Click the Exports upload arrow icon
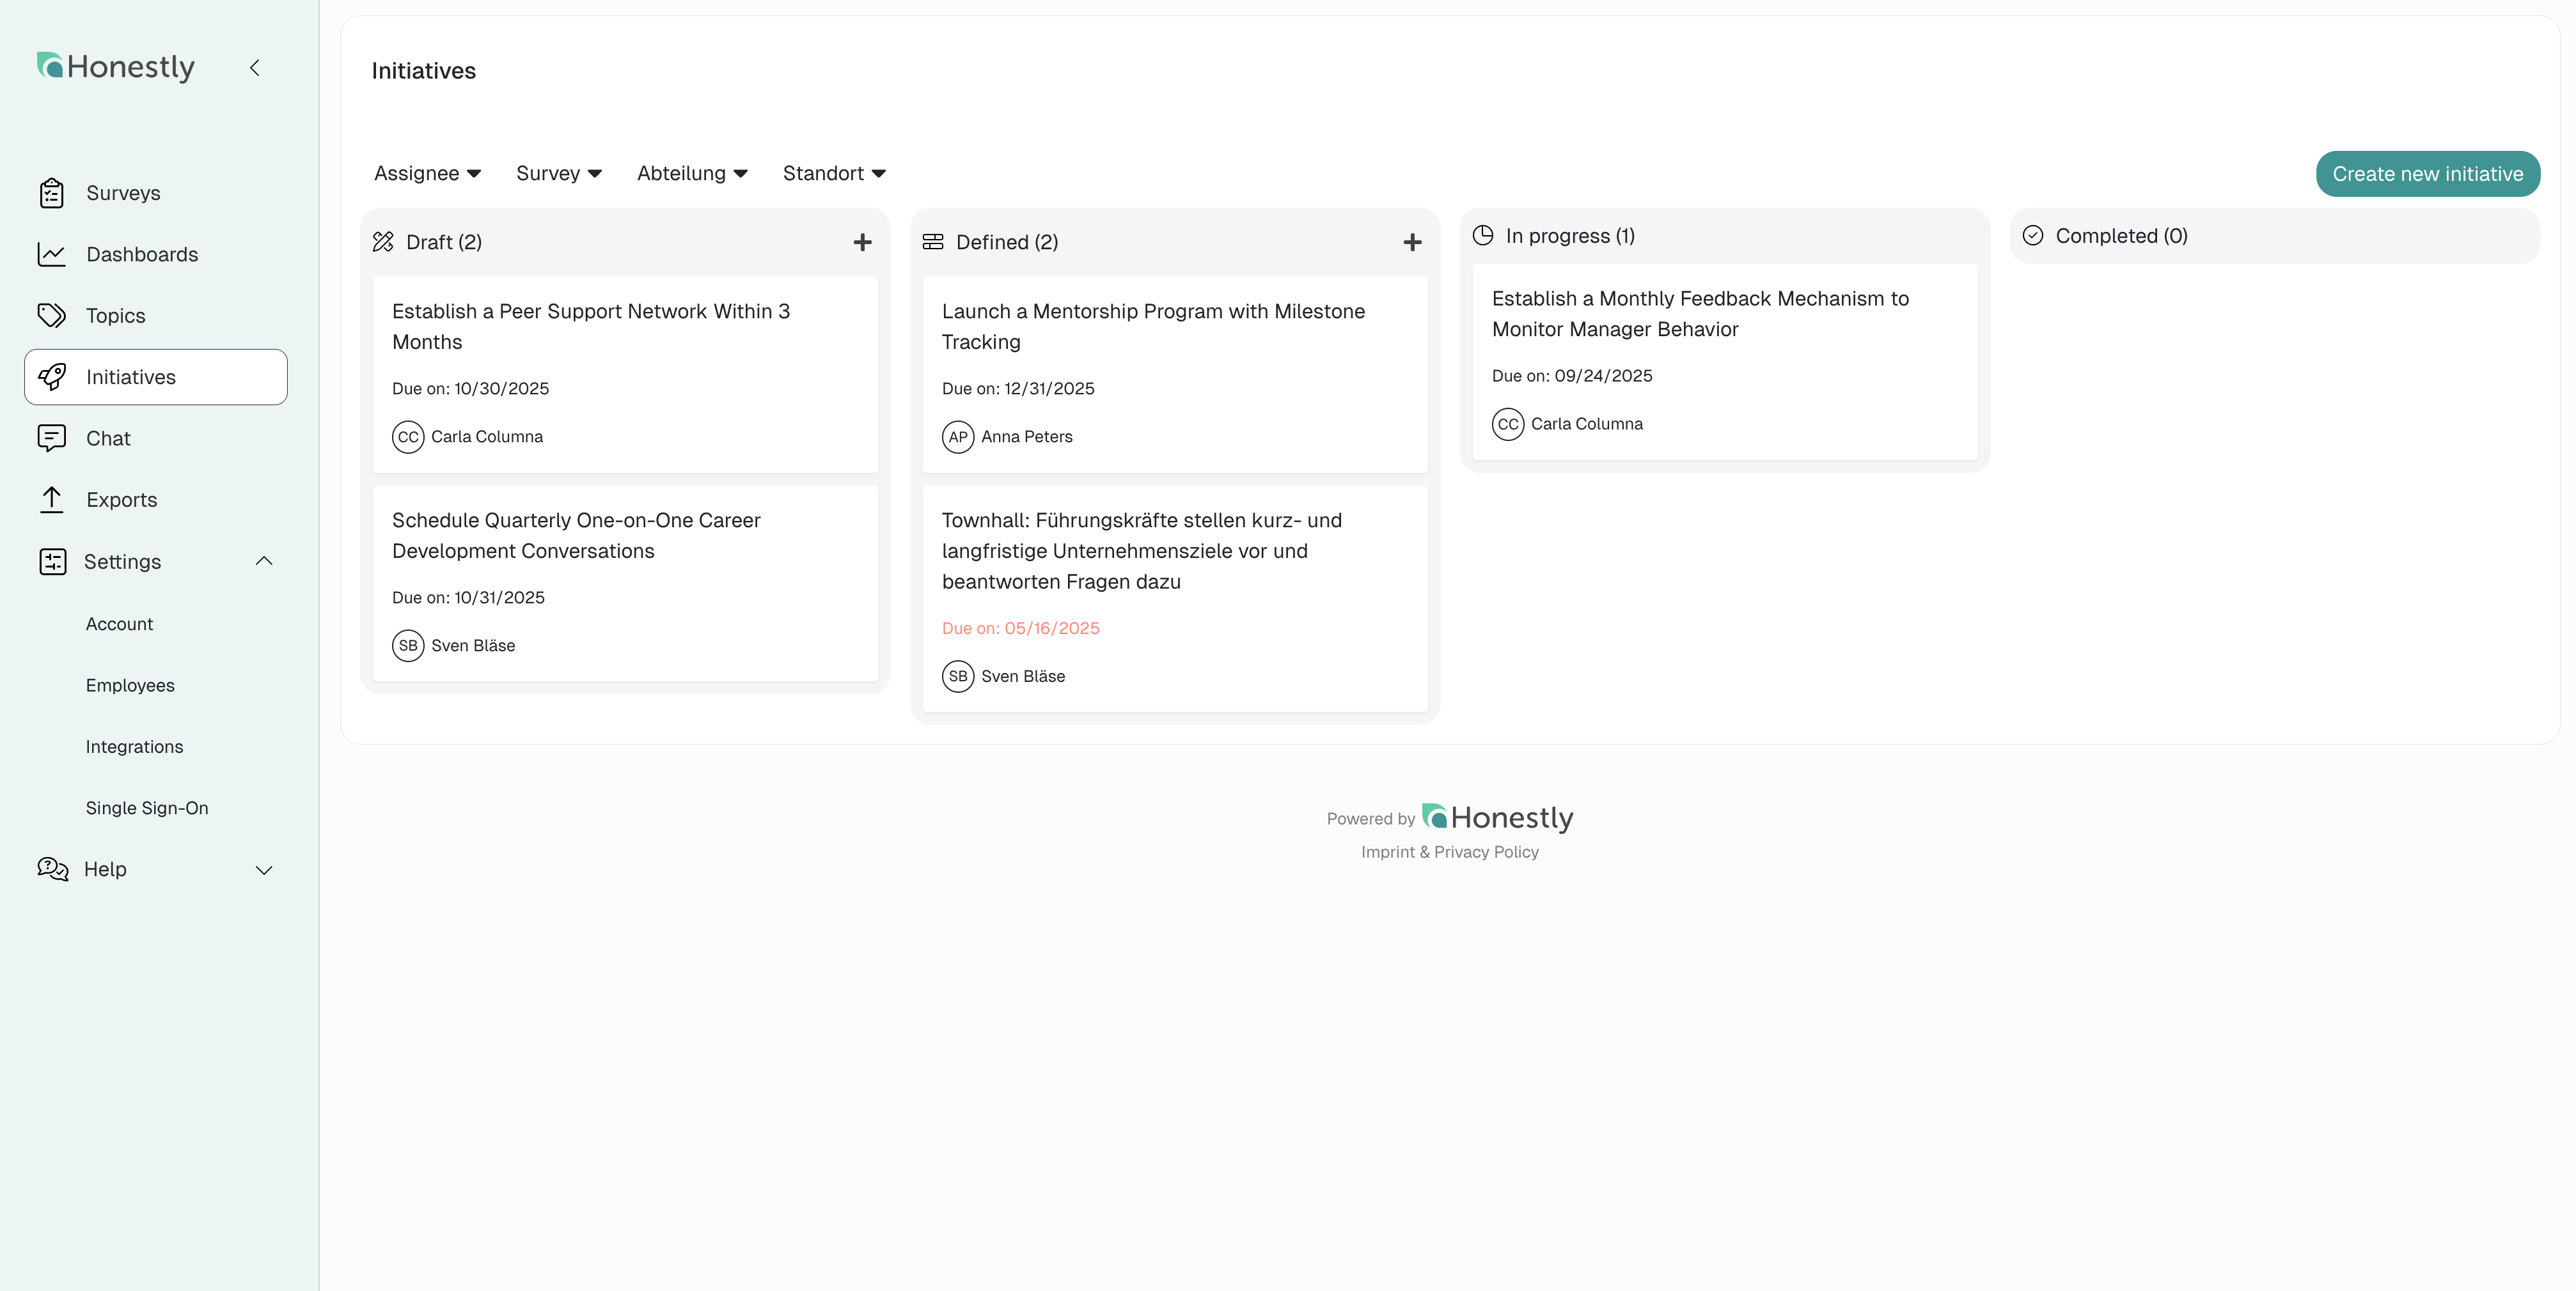 (x=52, y=500)
